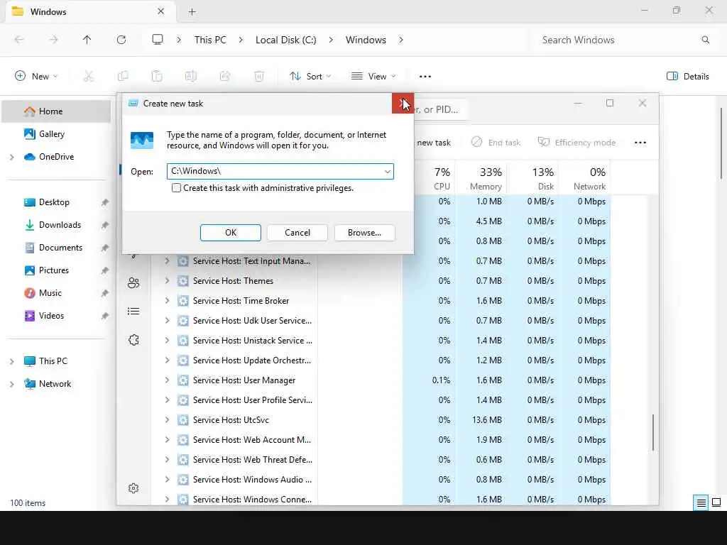Open the dropdown arrow in the Open field

387,172
